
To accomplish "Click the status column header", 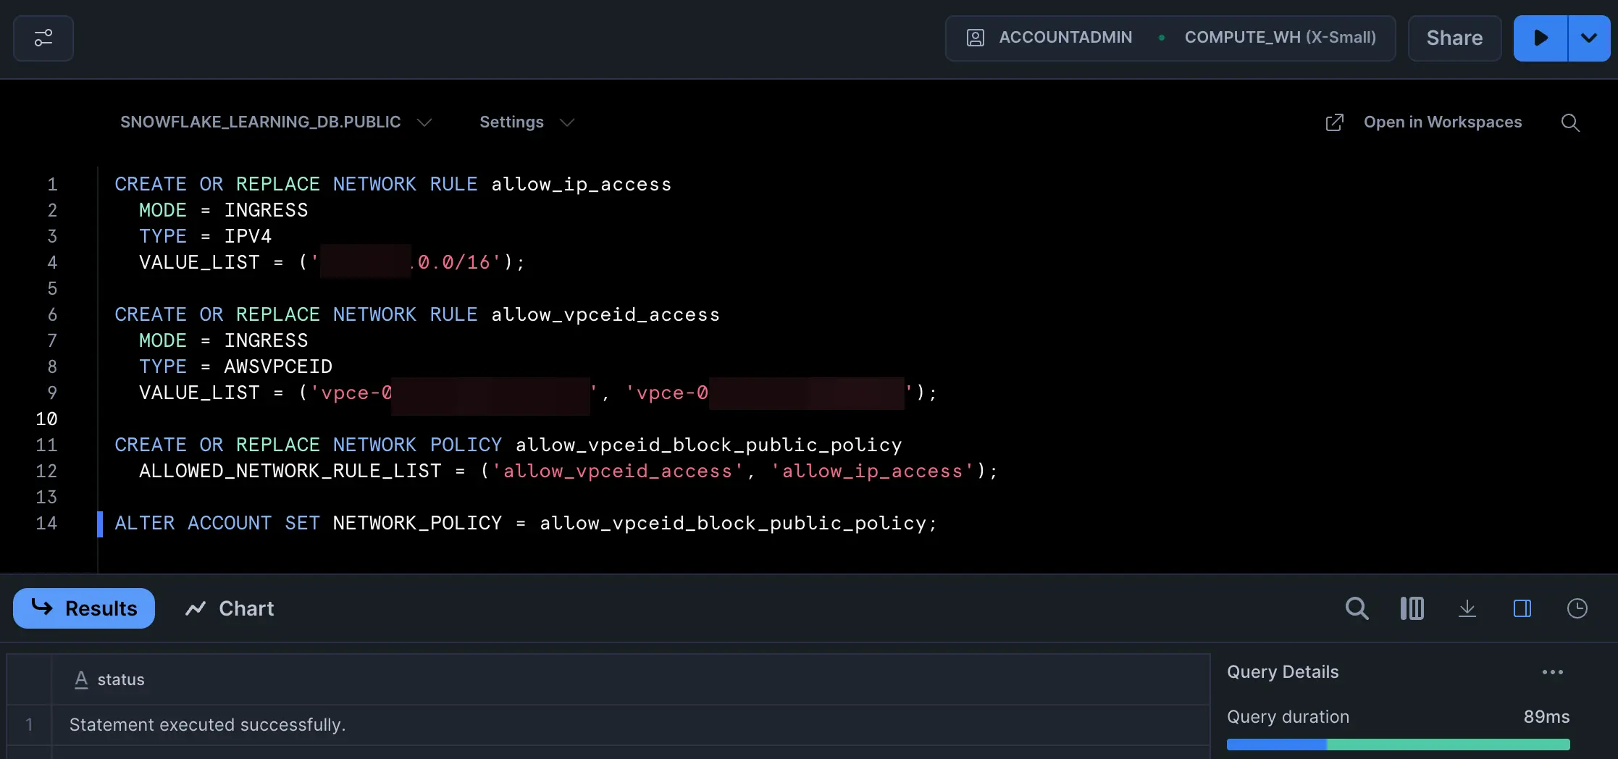I will (120, 679).
